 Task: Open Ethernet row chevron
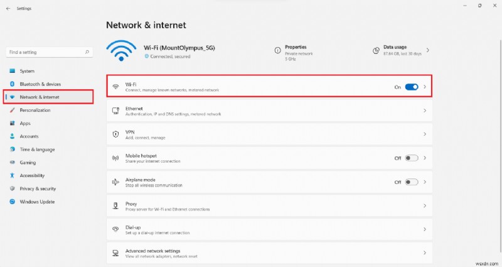pos(425,111)
